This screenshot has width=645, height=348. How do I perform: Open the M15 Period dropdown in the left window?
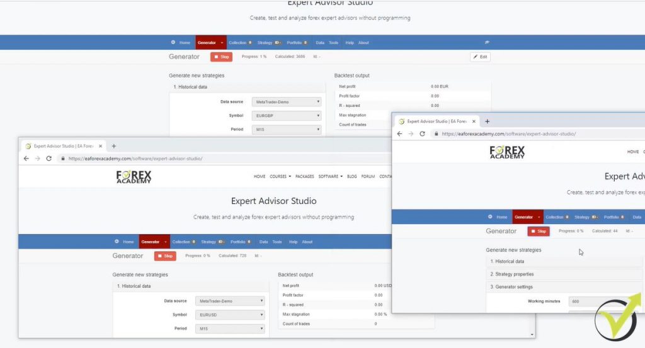pos(230,328)
